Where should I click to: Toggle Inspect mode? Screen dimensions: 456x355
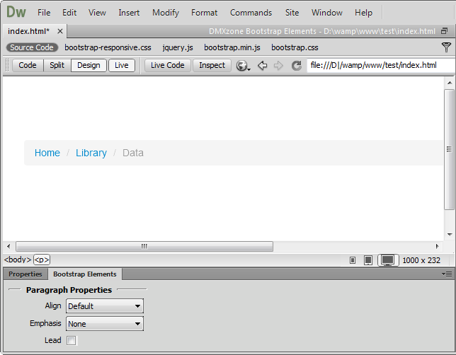[212, 65]
